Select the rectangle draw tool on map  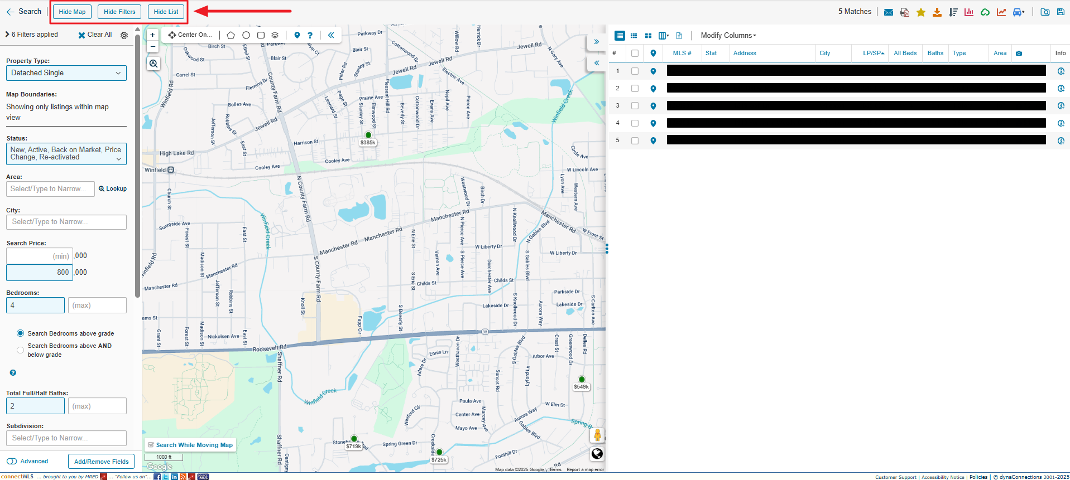(261, 35)
